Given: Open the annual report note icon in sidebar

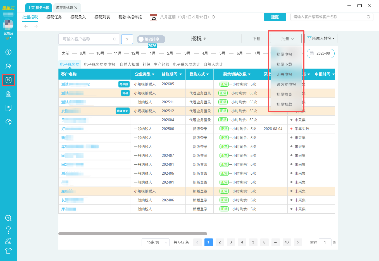Looking at the screenshot, I should (x=8, y=108).
